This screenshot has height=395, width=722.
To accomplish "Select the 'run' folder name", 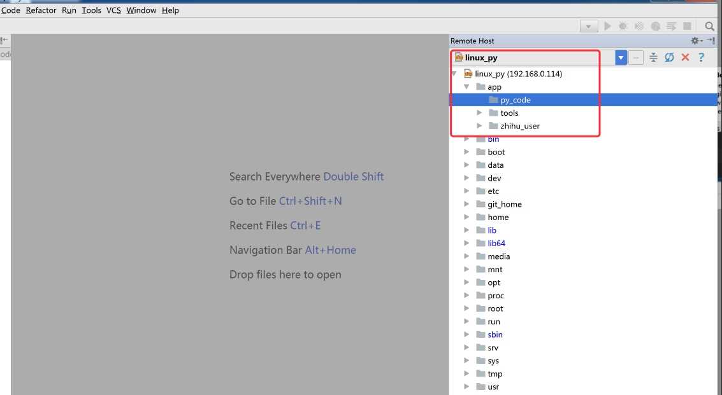I will [x=494, y=321].
